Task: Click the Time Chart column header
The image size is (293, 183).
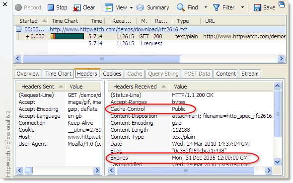Action: point(65,21)
